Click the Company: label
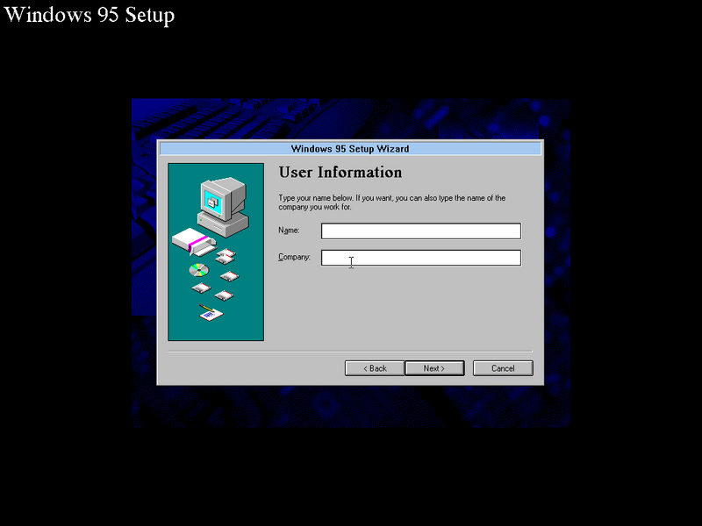Viewport: 702px width, 526px height. [x=294, y=257]
